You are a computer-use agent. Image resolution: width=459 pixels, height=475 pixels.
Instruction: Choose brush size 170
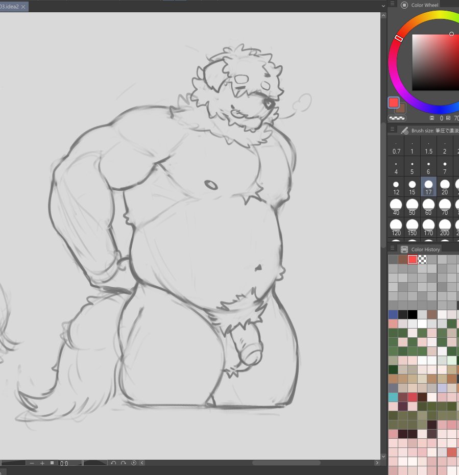click(x=428, y=228)
